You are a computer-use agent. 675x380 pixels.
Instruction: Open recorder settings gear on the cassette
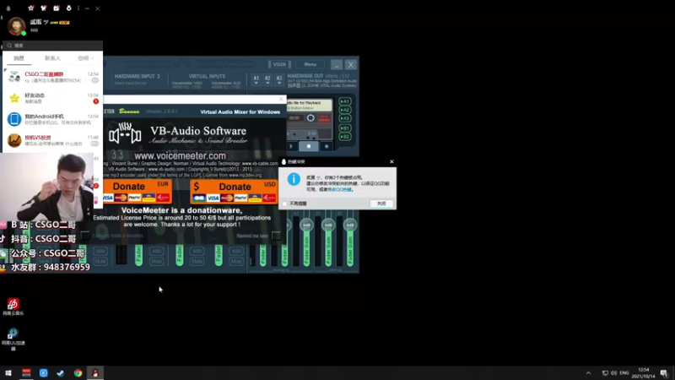[310, 118]
